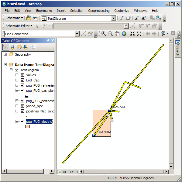Toggle pug_PUG_gas_plan layer visibility
Viewport: 182px width, 182px height.
click(x=22, y=90)
